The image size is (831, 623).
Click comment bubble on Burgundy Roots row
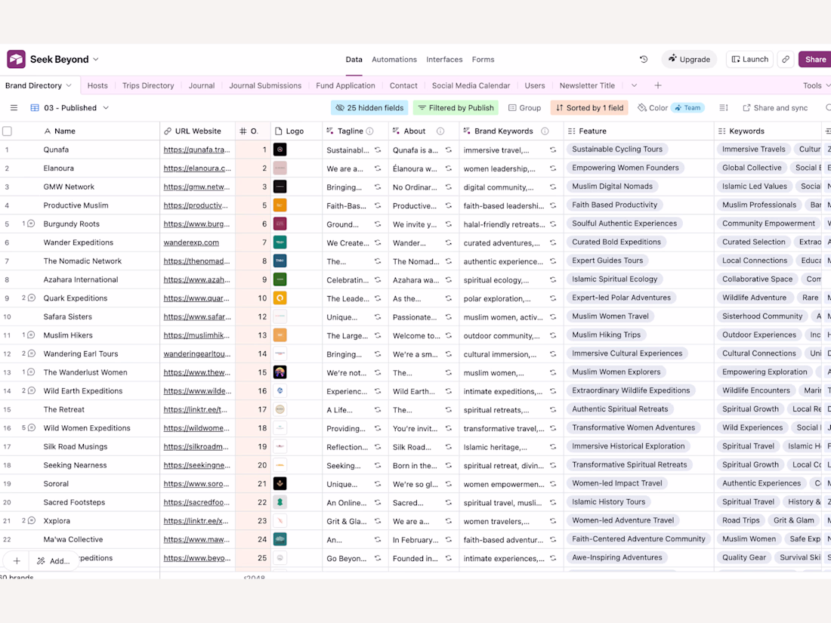[31, 224]
